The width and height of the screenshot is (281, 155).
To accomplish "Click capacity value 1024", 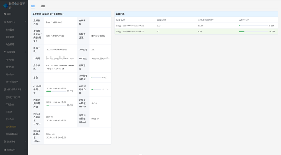I will click(x=159, y=26).
